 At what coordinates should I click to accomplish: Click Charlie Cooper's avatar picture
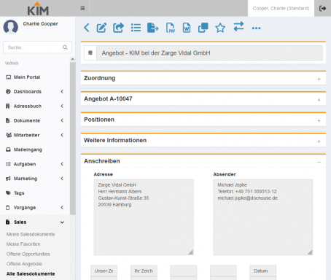tap(11, 26)
